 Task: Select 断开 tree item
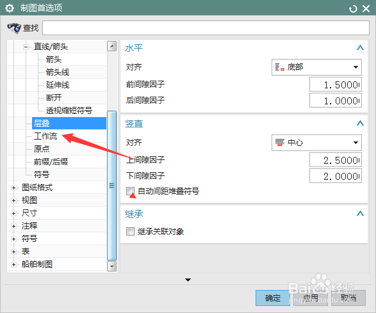(x=54, y=97)
